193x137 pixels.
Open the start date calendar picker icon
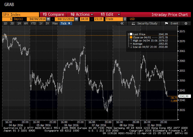tap(48, 19)
